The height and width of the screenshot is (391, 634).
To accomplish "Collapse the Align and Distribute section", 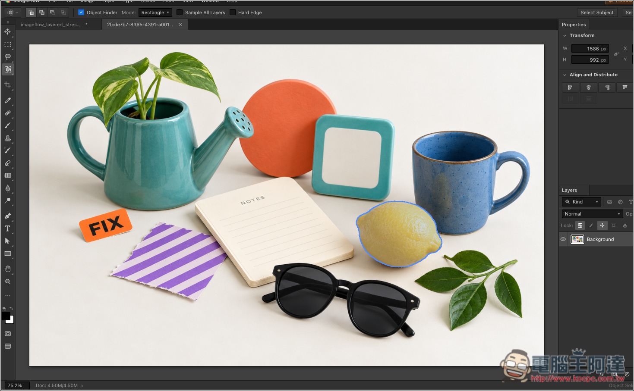I will (x=565, y=75).
